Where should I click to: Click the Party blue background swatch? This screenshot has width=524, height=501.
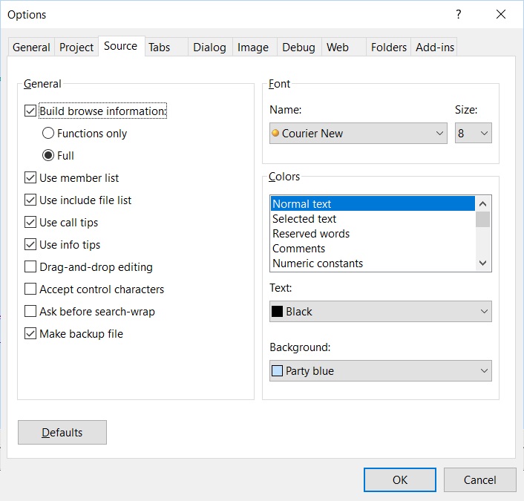[277, 370]
